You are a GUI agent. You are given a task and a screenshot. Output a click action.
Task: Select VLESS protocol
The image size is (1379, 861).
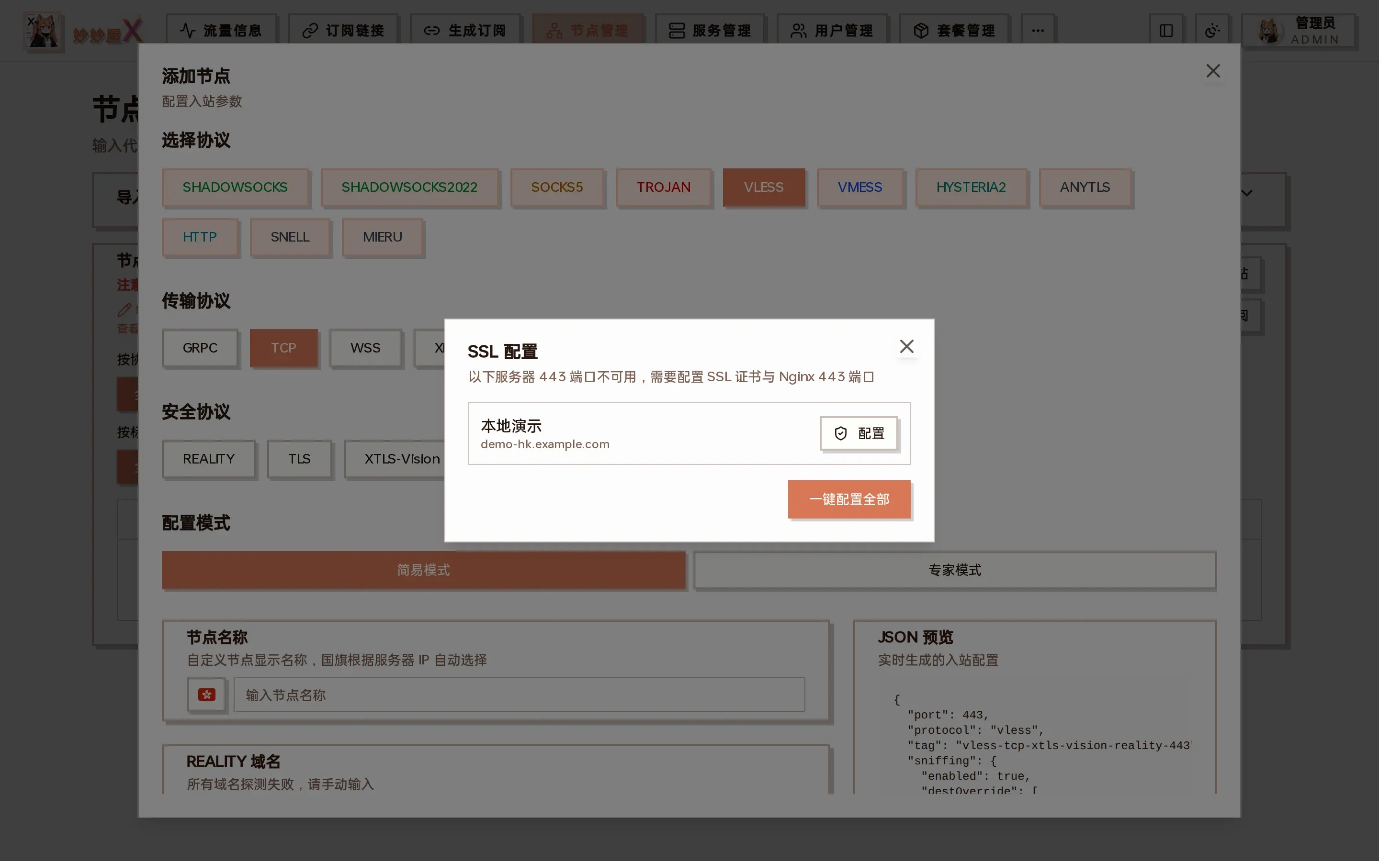tap(764, 188)
